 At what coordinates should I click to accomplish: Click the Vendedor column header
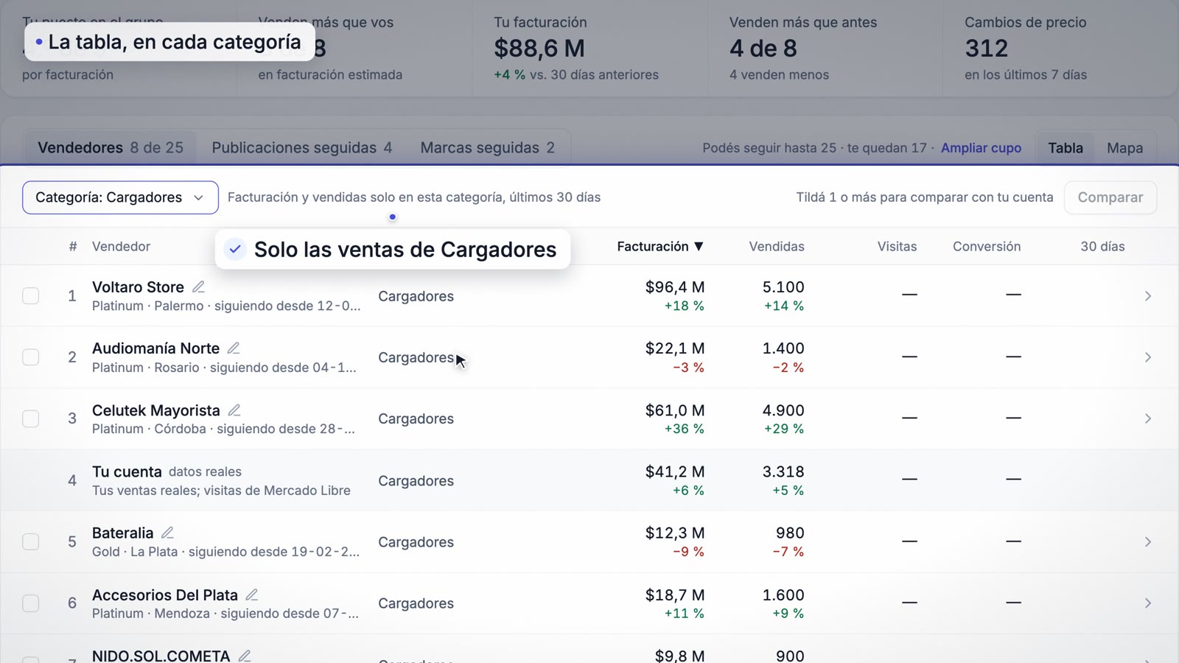pos(121,247)
